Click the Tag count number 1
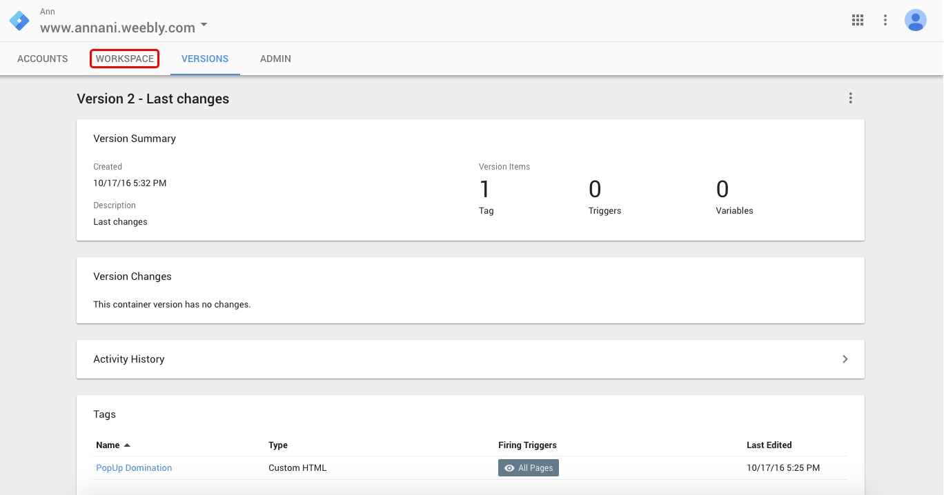 [484, 189]
